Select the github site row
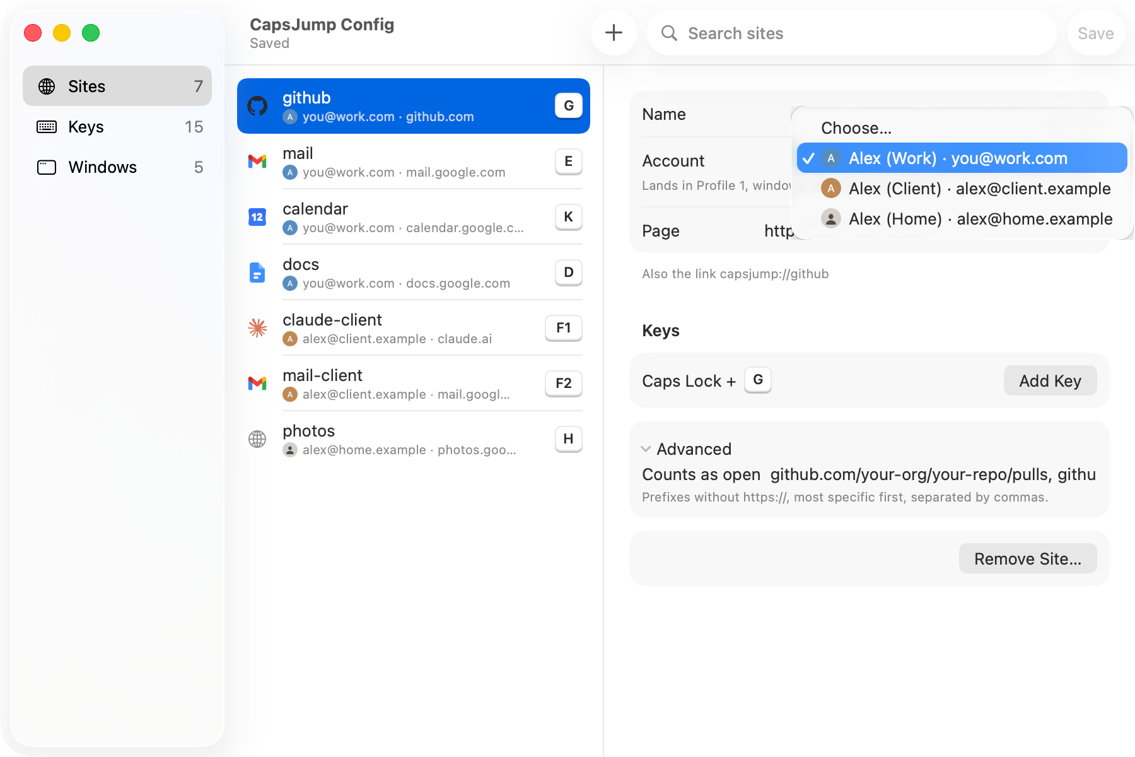This screenshot has height=757, width=1135. tap(414, 106)
